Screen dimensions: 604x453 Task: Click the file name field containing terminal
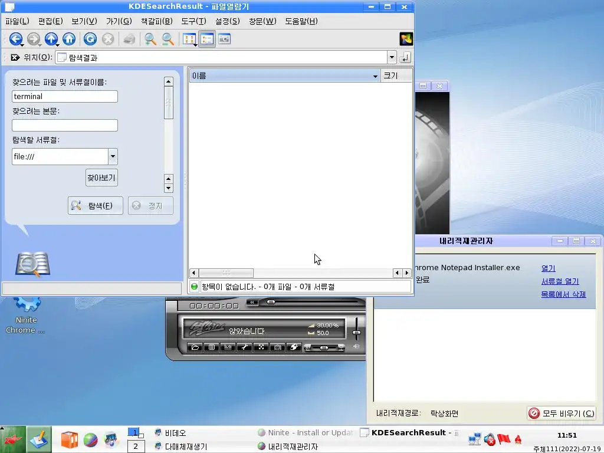click(x=65, y=96)
